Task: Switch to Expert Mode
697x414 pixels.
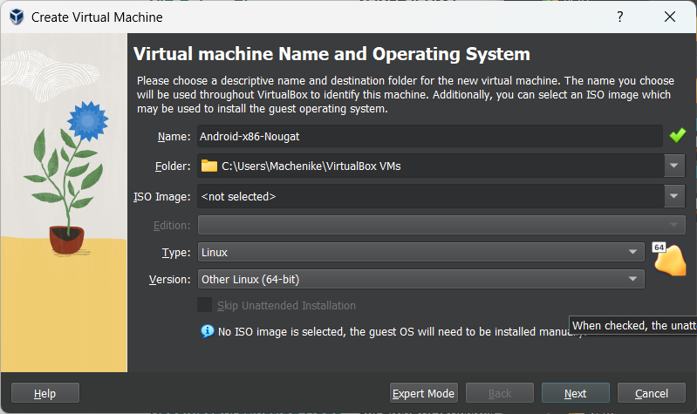Action: click(424, 393)
